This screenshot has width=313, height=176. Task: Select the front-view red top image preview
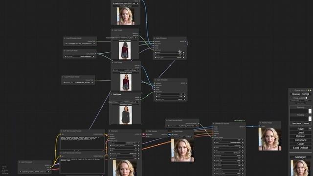pos(126,83)
